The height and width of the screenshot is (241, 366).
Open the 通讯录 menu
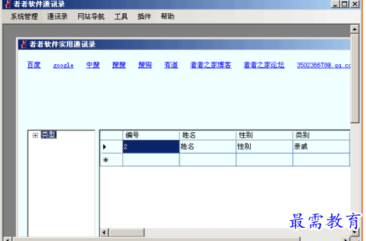pyautogui.click(x=57, y=16)
